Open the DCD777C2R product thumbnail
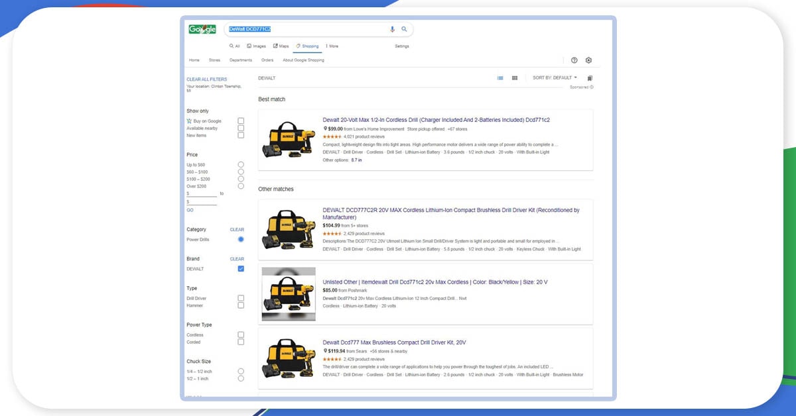This screenshot has height=416, width=796. click(289, 230)
